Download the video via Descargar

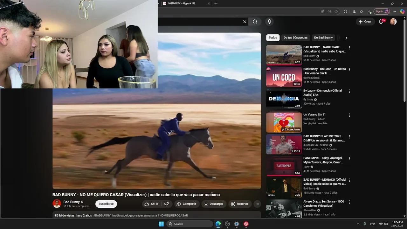[x=214, y=204]
